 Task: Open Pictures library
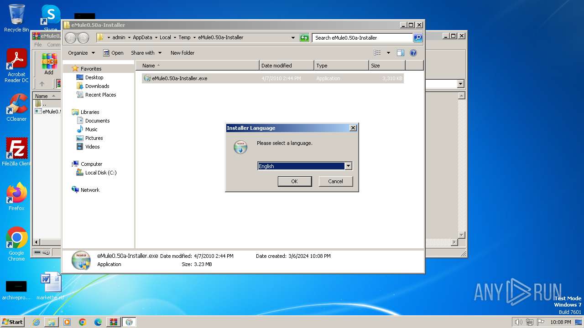point(94,138)
